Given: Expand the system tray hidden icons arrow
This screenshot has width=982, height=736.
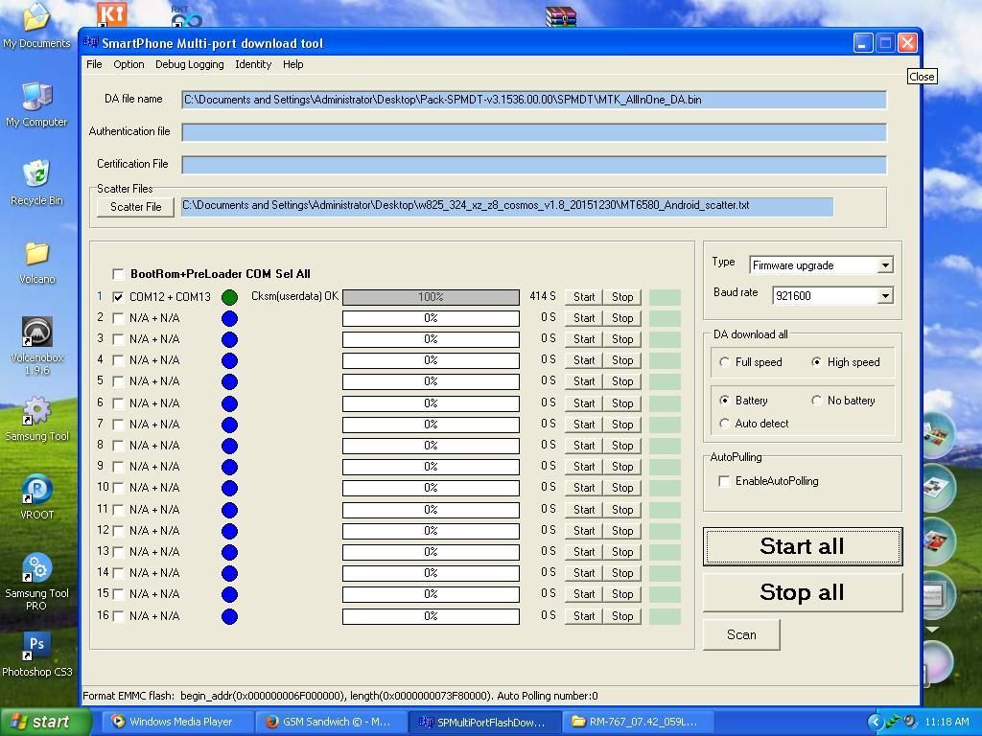Looking at the screenshot, I should [875, 722].
